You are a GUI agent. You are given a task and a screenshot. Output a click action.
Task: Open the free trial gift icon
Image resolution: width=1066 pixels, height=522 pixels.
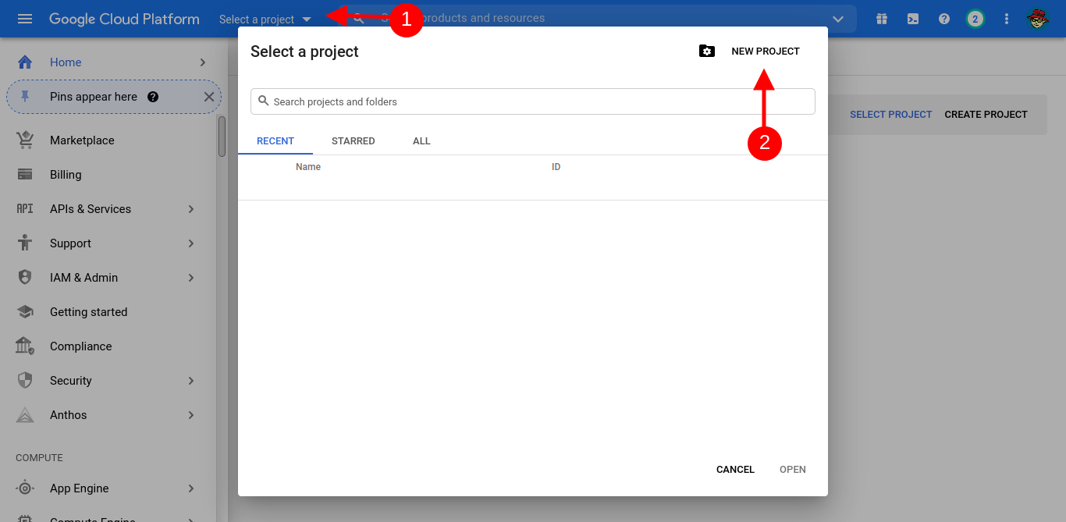882,19
